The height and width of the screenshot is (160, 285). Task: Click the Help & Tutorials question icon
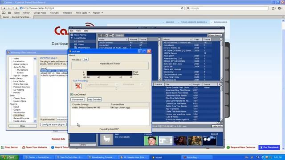(x=53, y=147)
